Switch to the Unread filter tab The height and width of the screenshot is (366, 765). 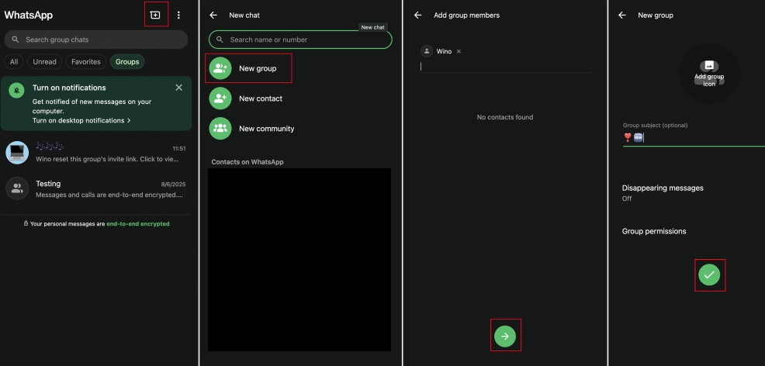[x=44, y=61]
